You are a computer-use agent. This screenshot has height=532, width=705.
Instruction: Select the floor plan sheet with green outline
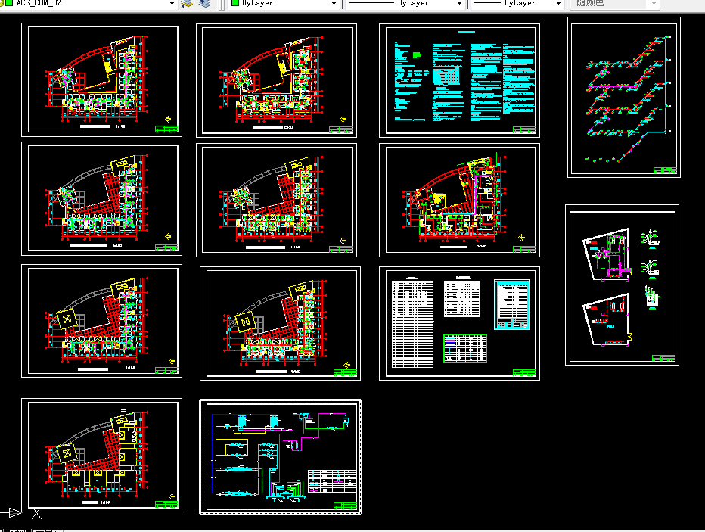[459, 200]
